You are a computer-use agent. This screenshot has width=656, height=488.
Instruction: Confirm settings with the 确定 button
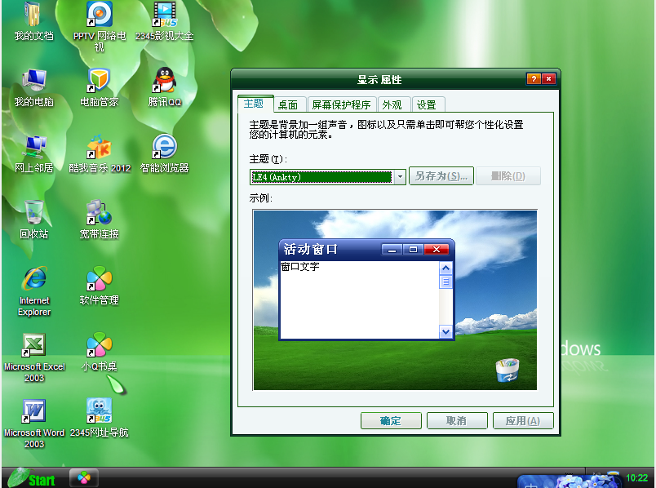[391, 420]
